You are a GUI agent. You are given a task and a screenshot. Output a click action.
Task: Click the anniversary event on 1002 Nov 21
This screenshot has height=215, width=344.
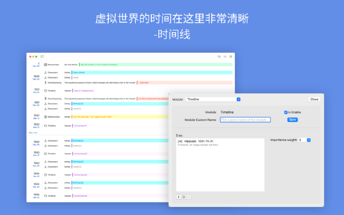pos(80,126)
